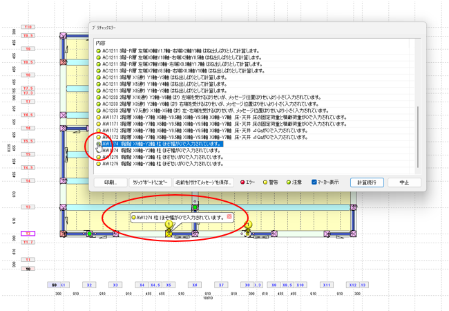
Task: Select row AC1211 左端X7軸Y8.5軸-右端X8.3軸Y10軸
Action: pos(183,70)
